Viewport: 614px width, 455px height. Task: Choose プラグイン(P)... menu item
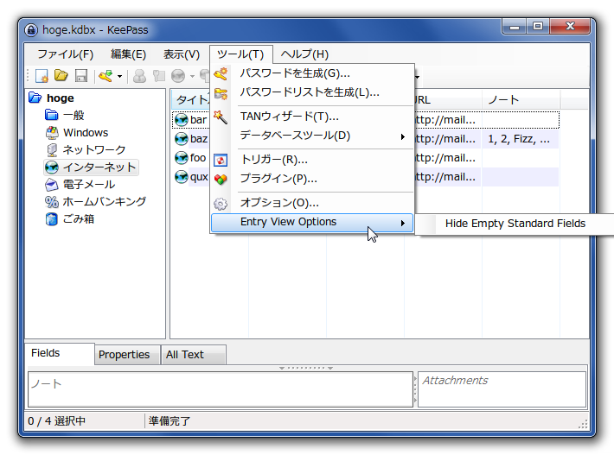point(312,179)
